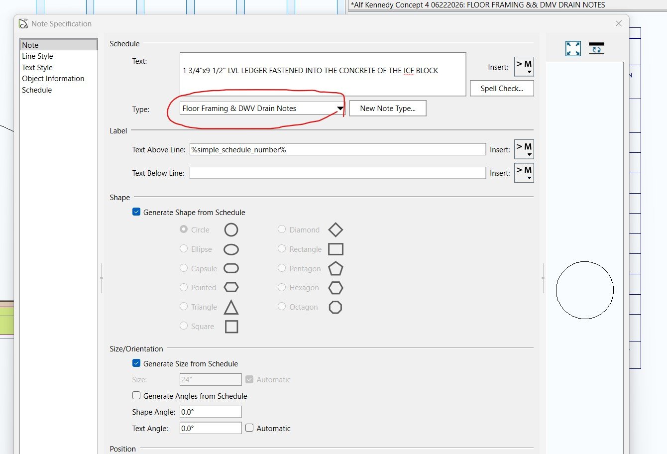This screenshot has height=454, width=667.
Task: Open the note Type dropdown
Action: [x=262, y=108]
